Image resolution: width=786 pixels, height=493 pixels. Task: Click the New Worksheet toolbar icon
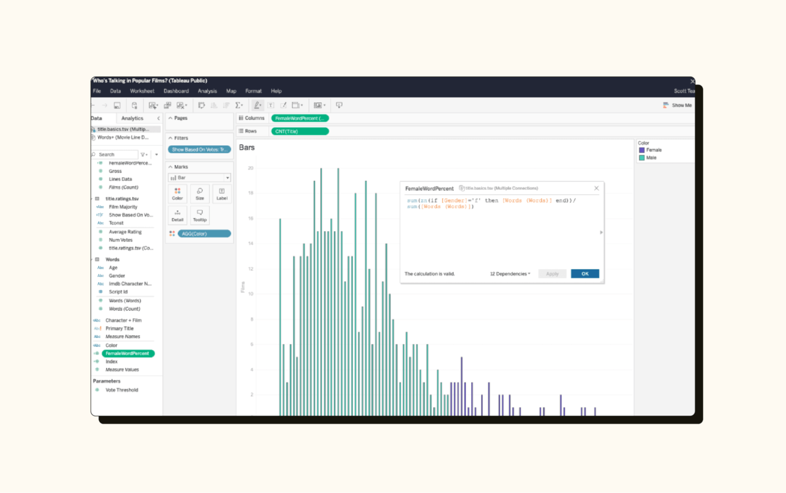(x=152, y=105)
